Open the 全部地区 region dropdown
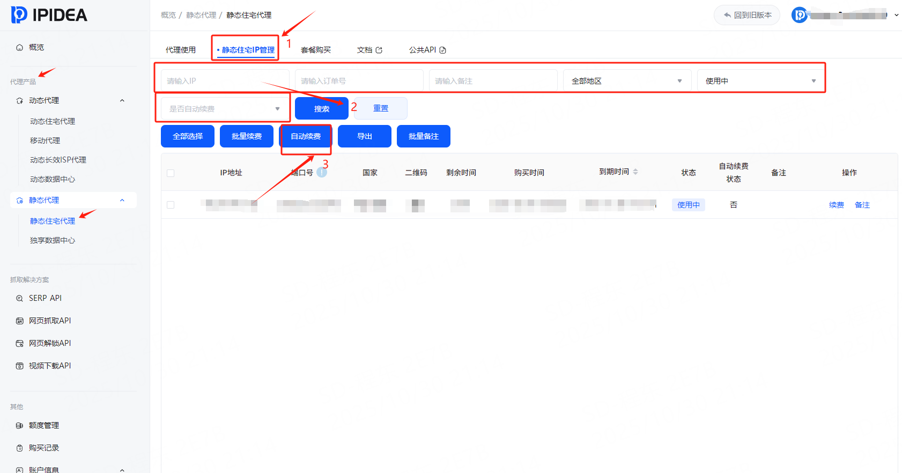The width and height of the screenshot is (902, 473). [x=626, y=81]
